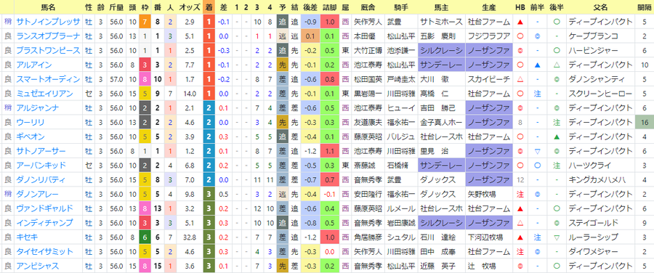
Task: Click sire name キングカメハメハ
Action: coord(597,180)
